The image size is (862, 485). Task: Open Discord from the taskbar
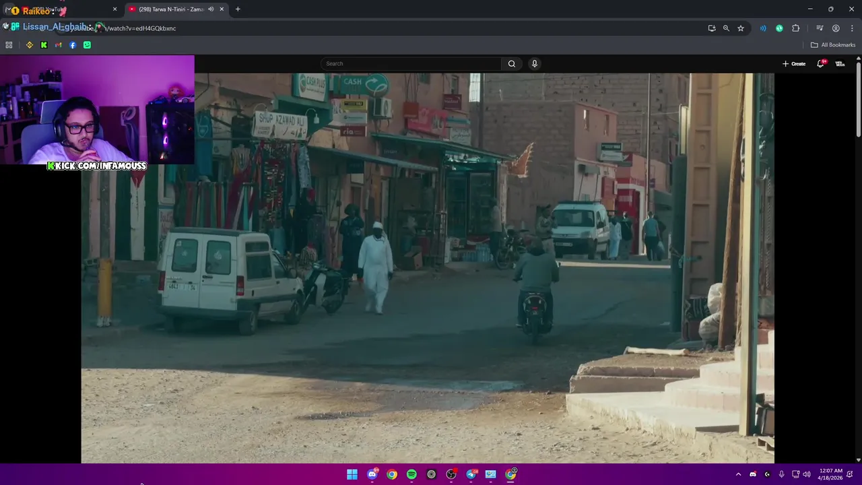(x=372, y=474)
